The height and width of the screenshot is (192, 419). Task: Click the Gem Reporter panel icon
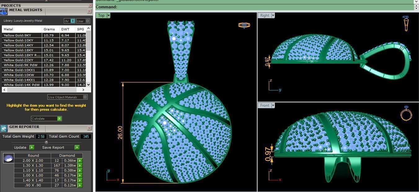tap(3, 129)
